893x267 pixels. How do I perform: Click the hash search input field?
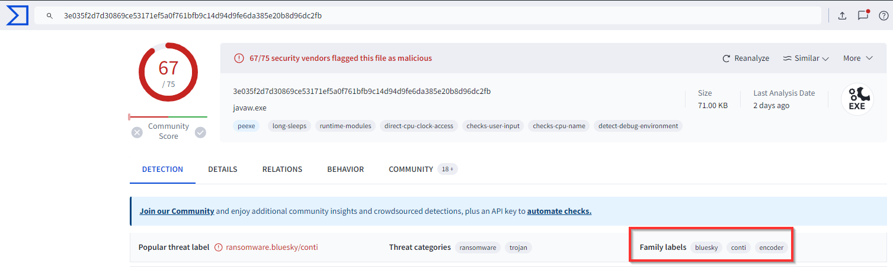(415, 16)
